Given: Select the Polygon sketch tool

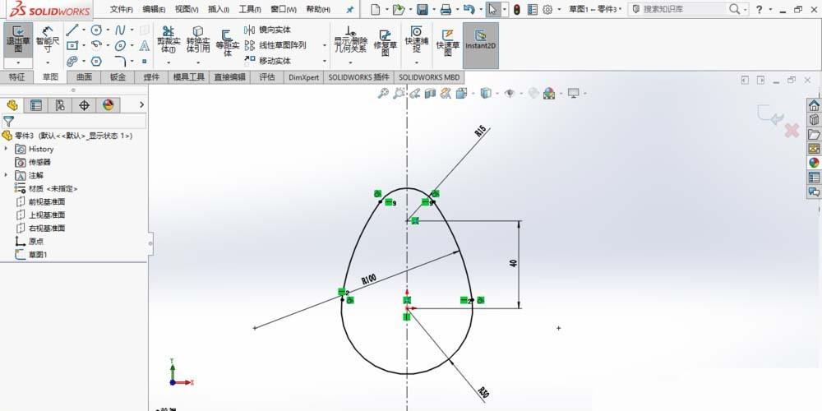Looking at the screenshot, I should 96,62.
